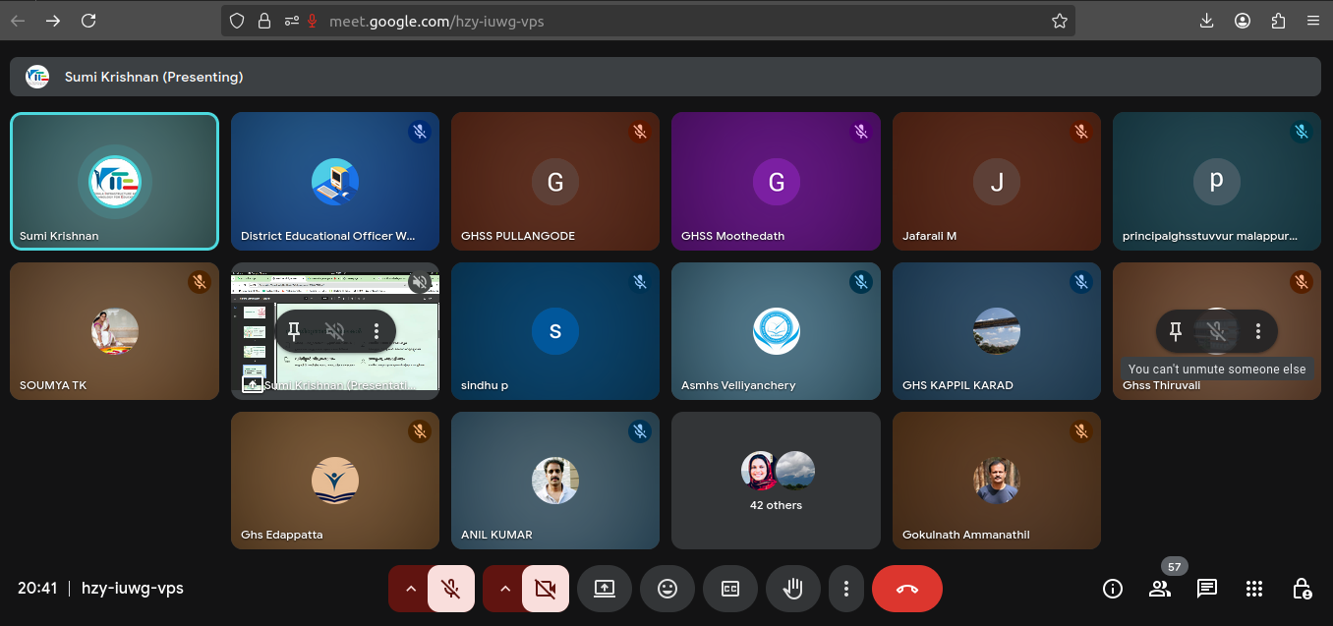
Task: Open host controls lock icon
Action: point(1302,589)
